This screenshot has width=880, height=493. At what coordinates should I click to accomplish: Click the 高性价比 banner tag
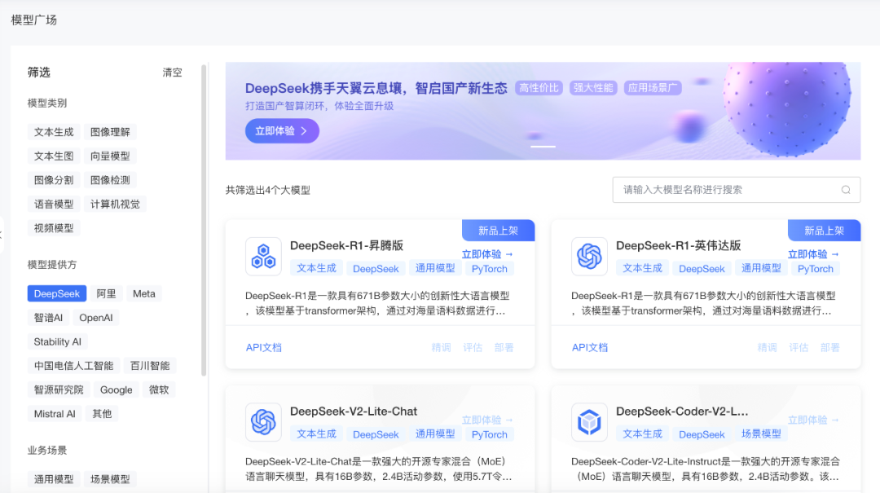(x=539, y=88)
